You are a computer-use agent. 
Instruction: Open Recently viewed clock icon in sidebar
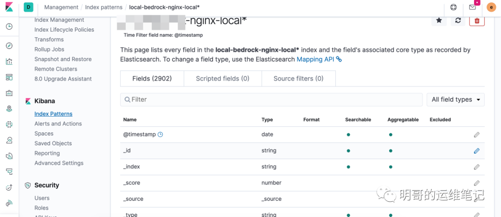pos(9,26)
